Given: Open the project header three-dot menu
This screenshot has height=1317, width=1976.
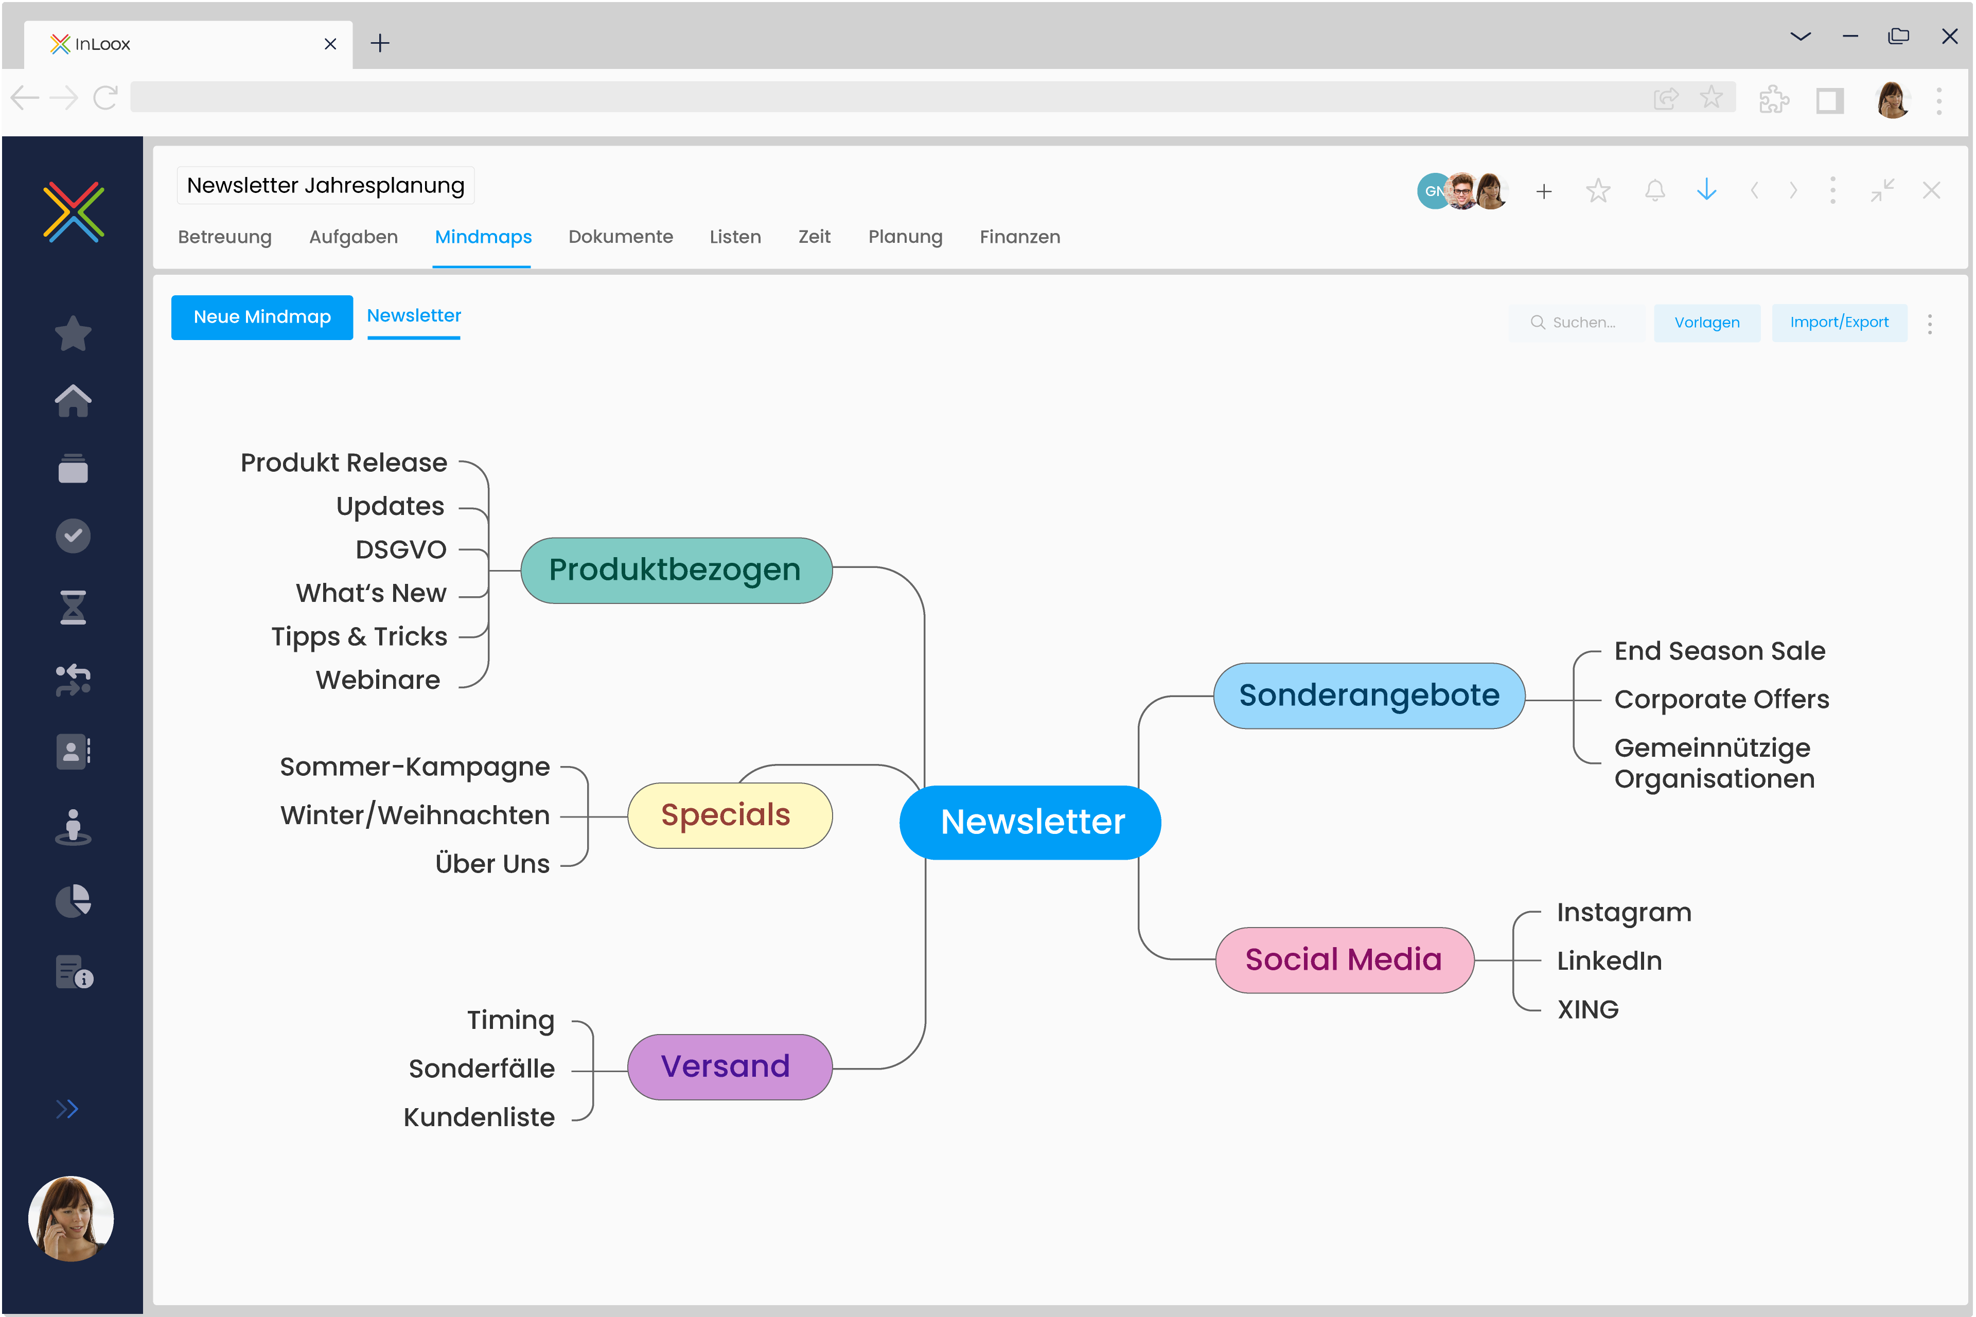Looking at the screenshot, I should point(1832,191).
